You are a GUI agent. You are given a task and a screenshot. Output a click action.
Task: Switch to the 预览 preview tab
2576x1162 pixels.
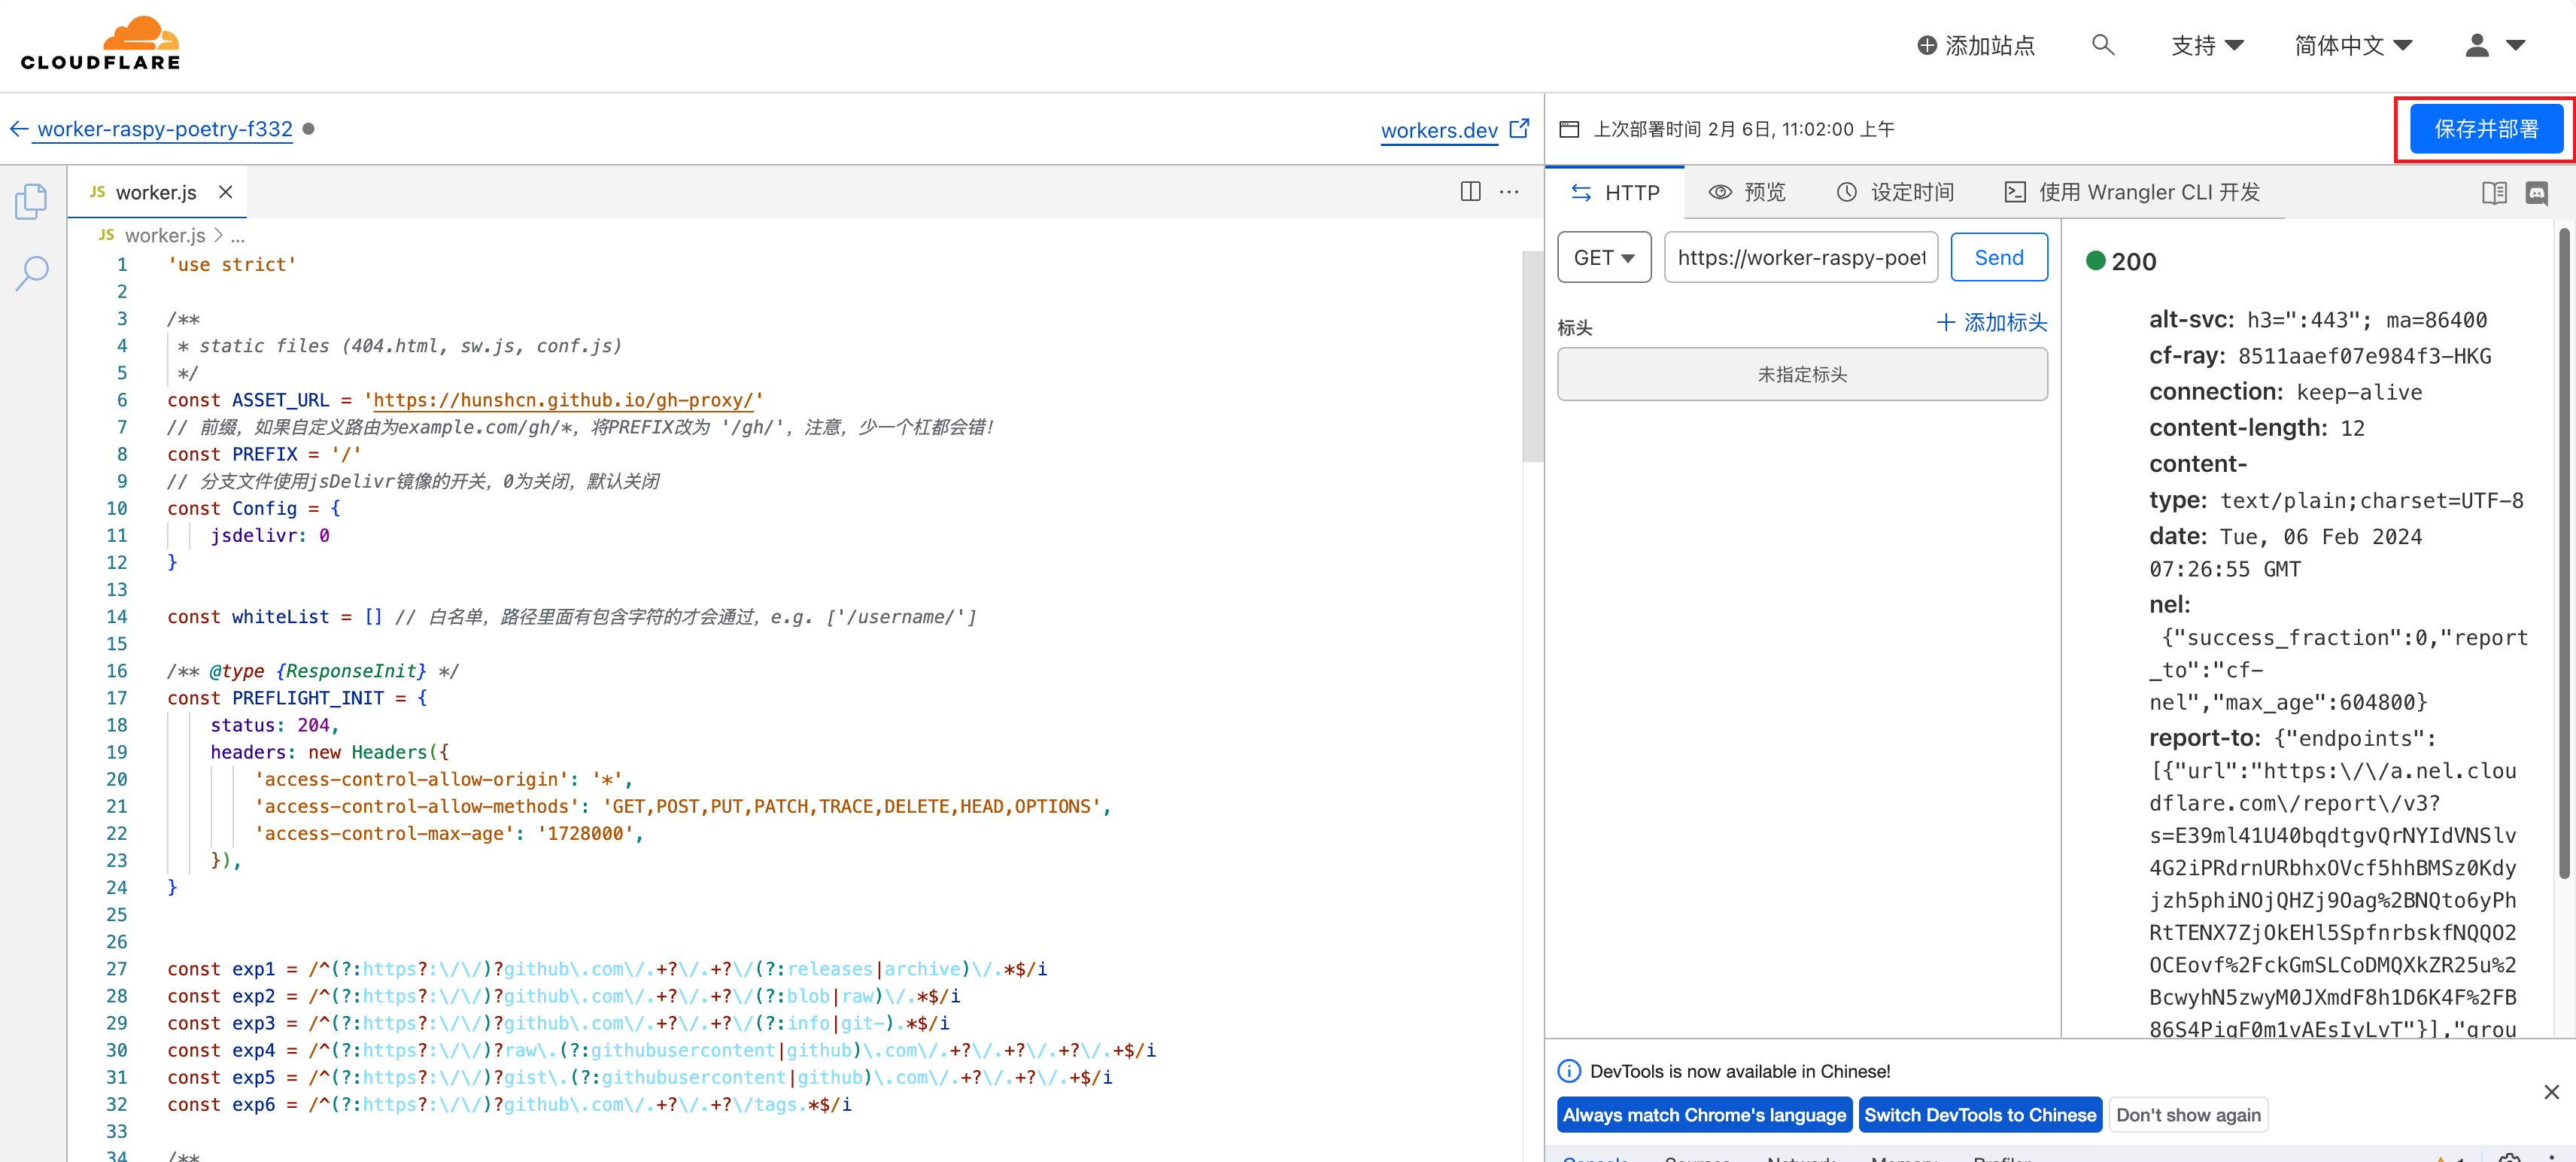(x=1746, y=193)
